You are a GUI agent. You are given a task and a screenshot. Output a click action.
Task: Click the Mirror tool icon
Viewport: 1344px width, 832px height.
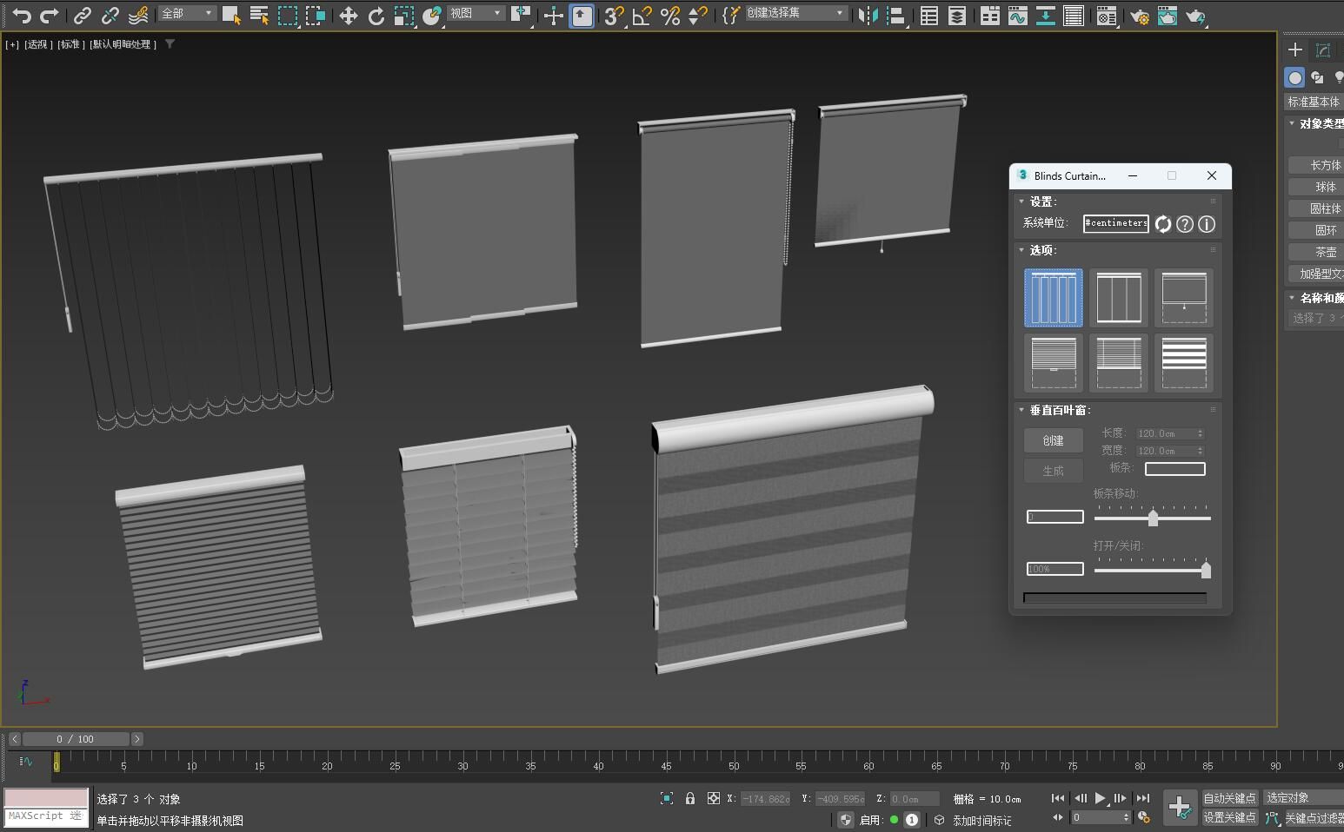click(868, 15)
